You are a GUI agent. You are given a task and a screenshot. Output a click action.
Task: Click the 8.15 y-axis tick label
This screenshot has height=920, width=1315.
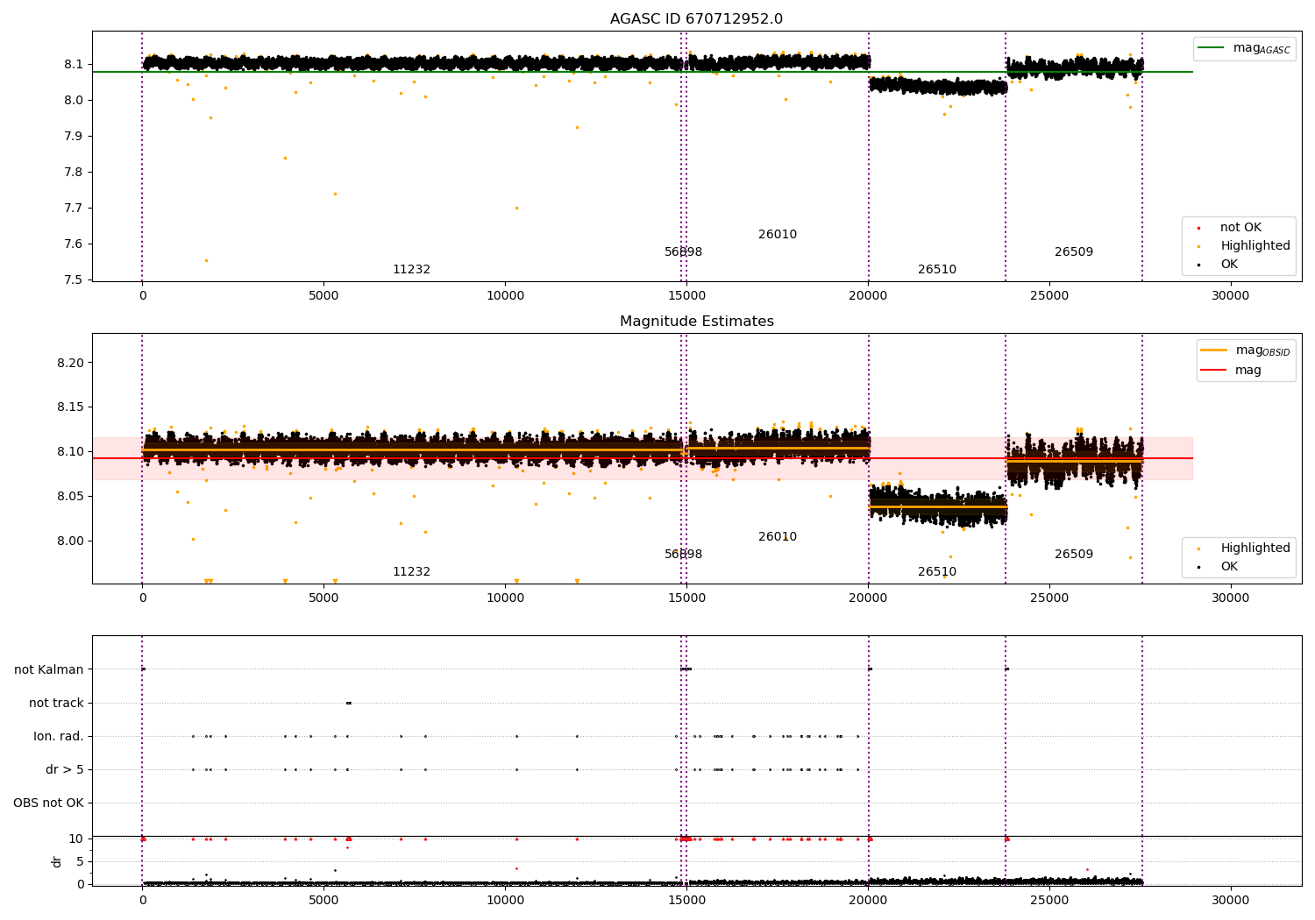tap(70, 407)
